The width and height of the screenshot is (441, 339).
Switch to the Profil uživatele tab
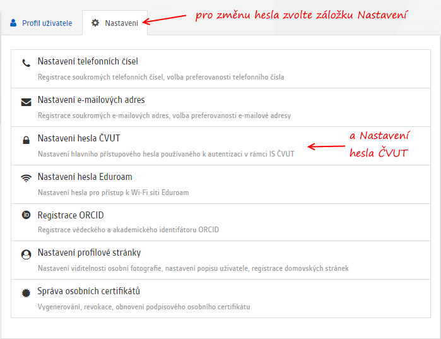pos(41,23)
